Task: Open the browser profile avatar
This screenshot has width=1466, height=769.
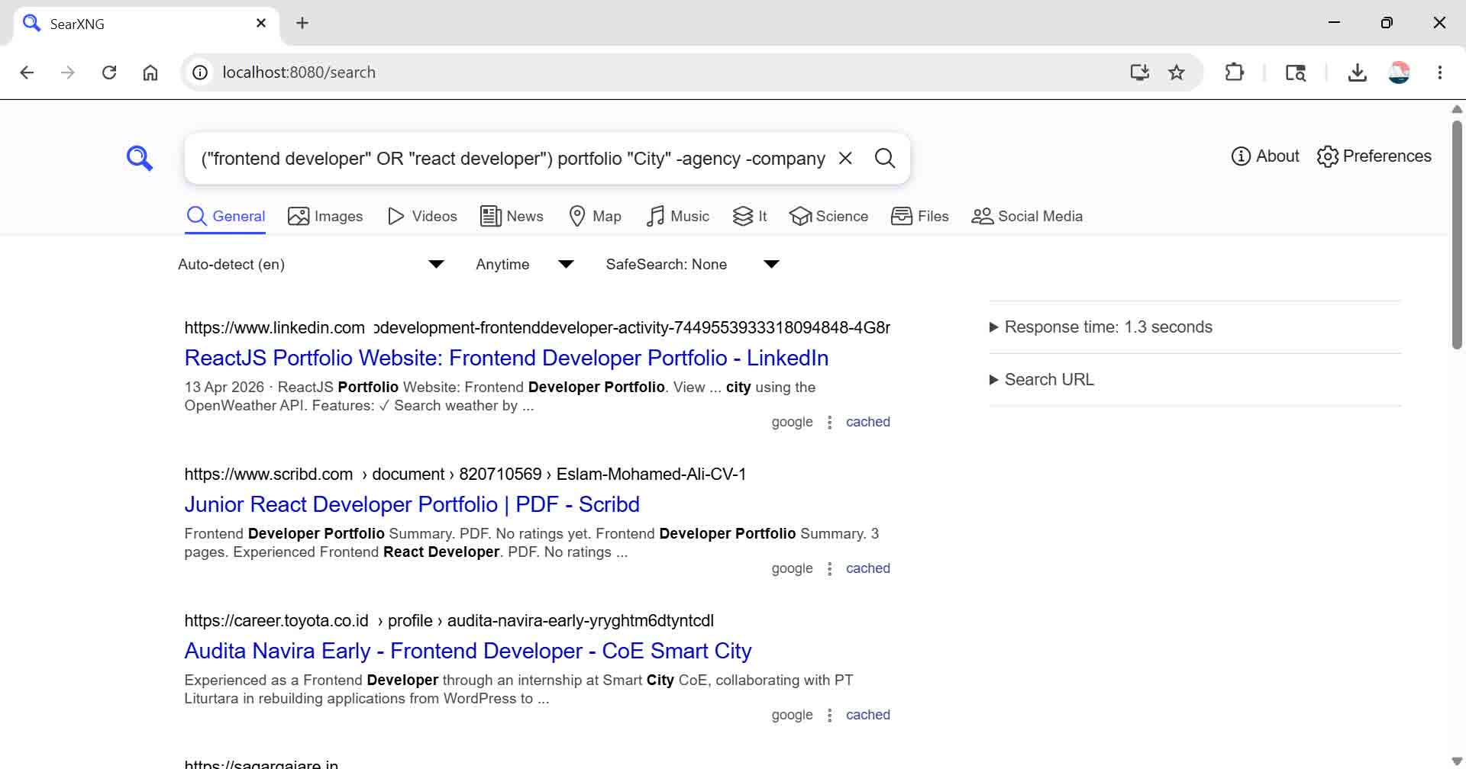Action: pos(1399,72)
